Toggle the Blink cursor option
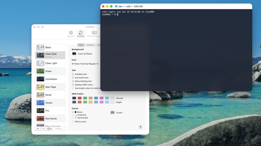 tap(73, 121)
